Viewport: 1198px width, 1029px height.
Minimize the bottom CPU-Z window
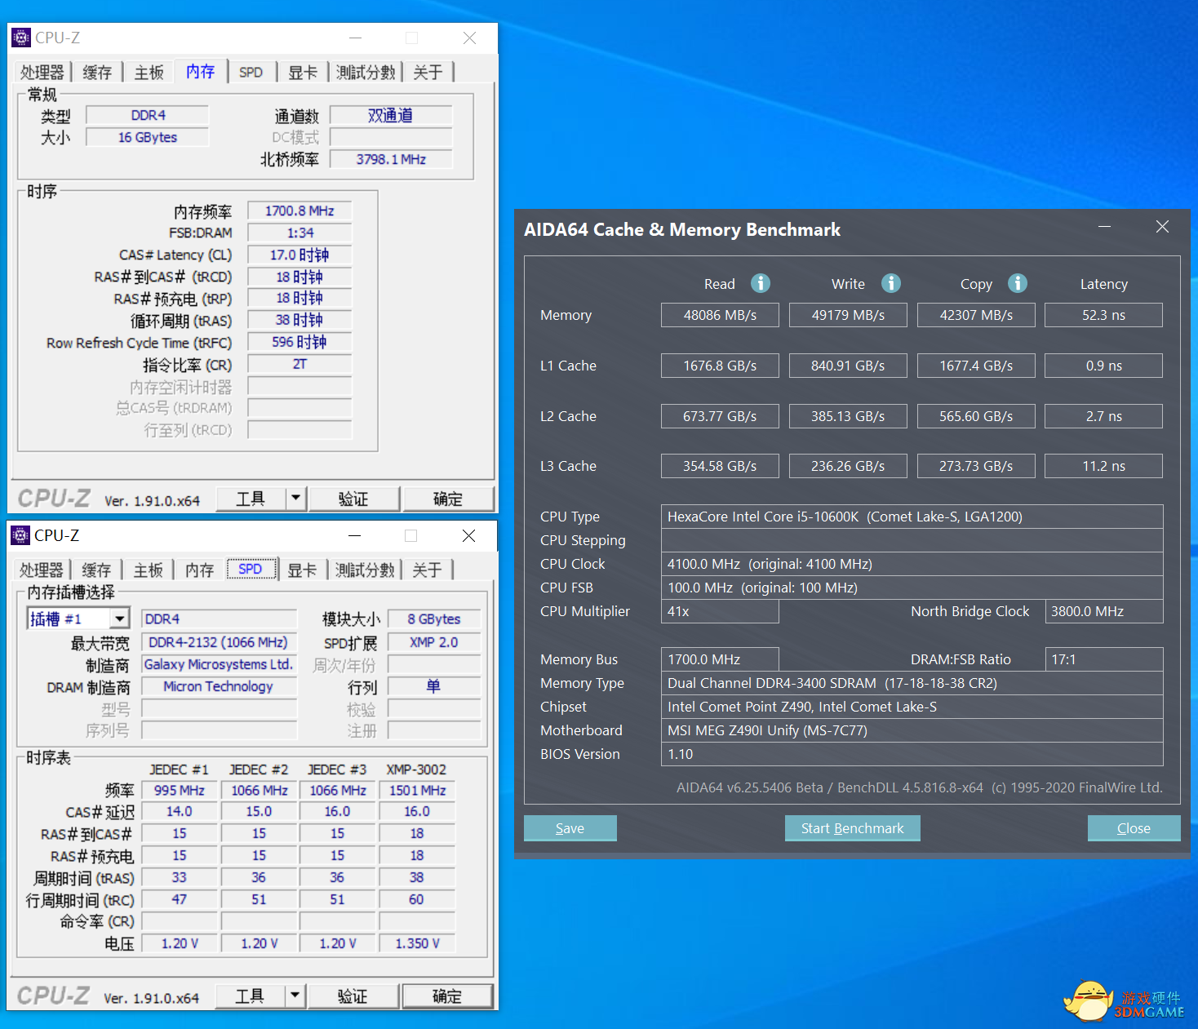coord(355,535)
